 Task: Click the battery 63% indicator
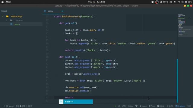click(x=188, y=2)
